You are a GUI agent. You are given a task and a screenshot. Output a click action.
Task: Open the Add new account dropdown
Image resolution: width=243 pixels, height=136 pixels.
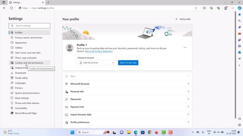click(97, 63)
